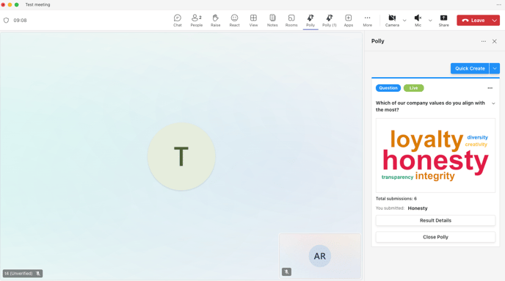The image size is (505, 281).
Task: Leave the meeting
Action: 473,21
